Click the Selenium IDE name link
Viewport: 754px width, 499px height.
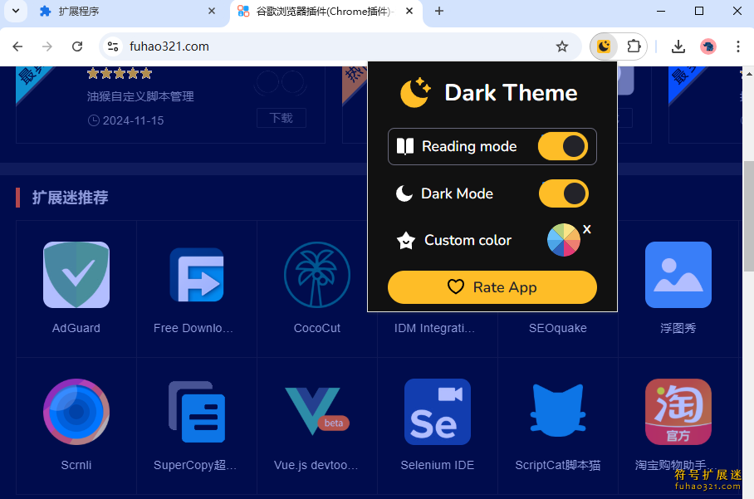tap(438, 465)
